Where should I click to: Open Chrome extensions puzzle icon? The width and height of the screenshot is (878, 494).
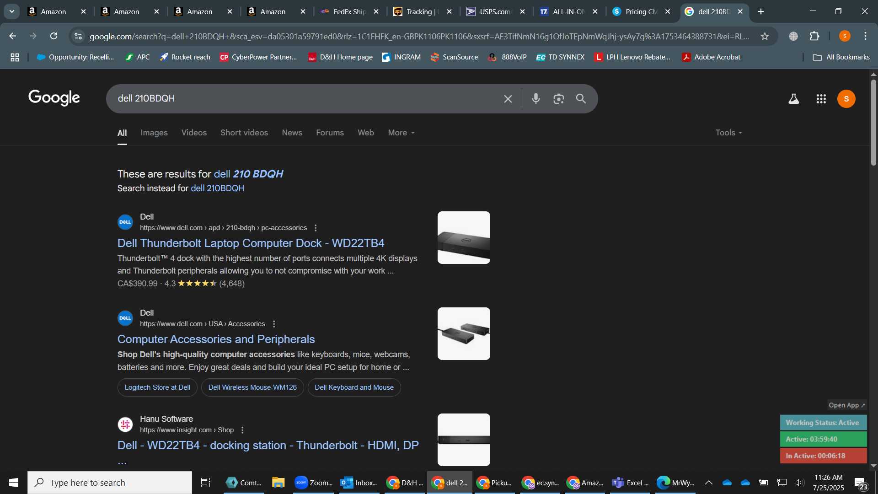point(814,36)
